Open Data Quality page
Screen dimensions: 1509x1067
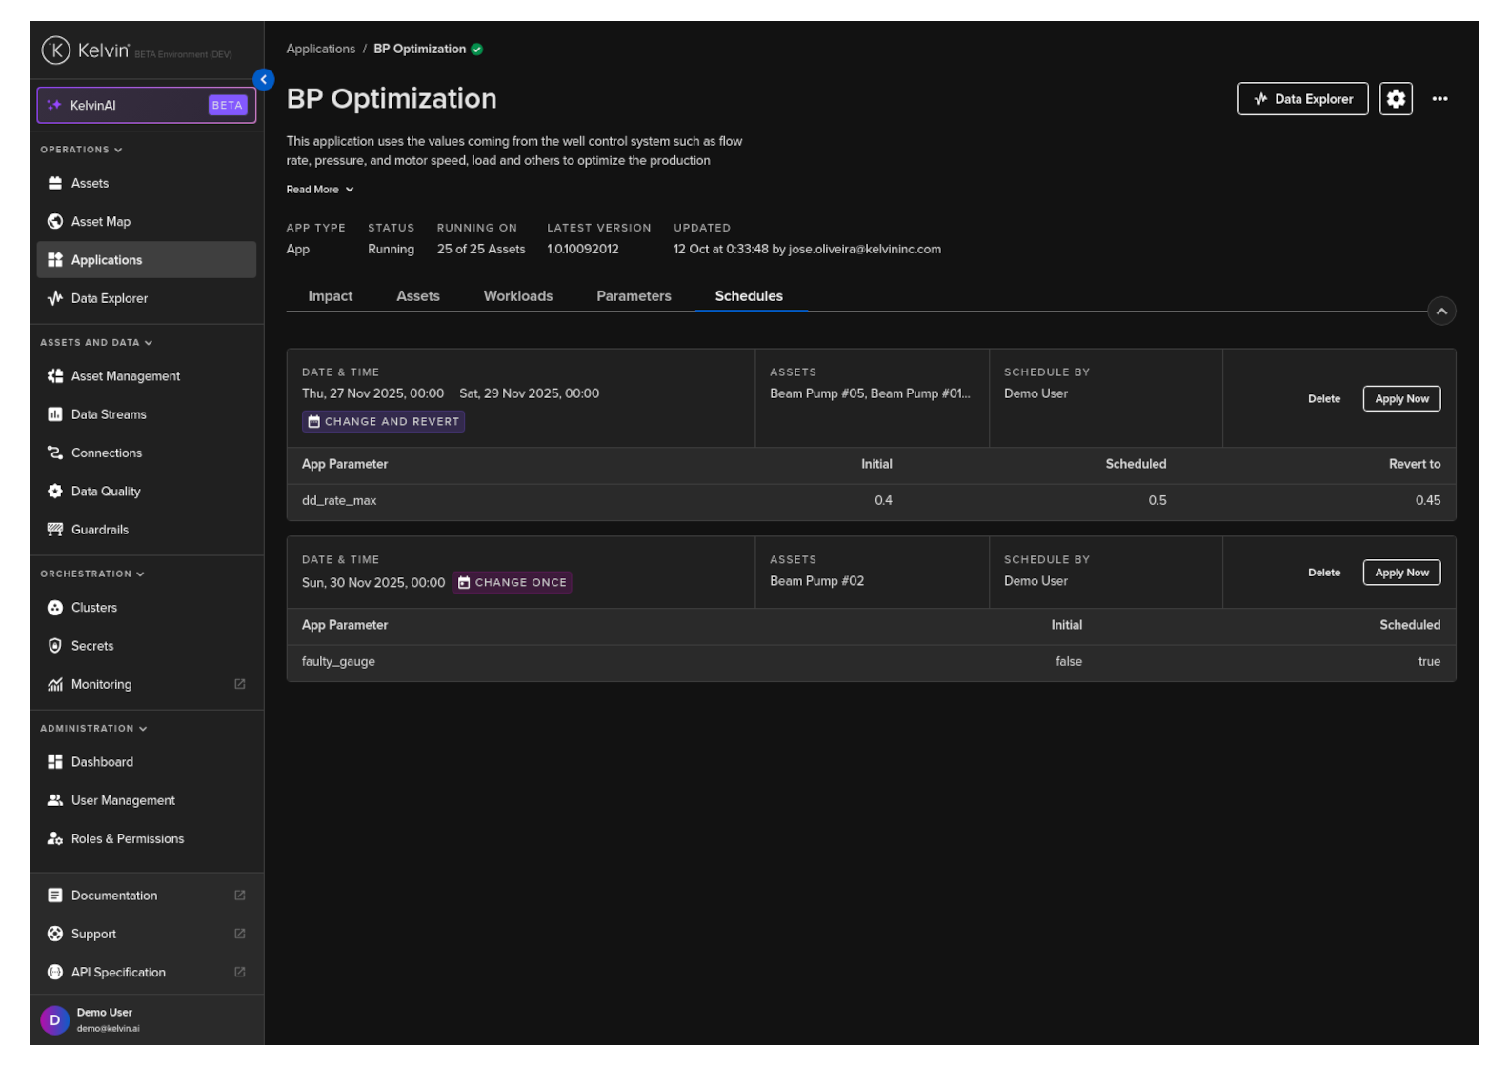[106, 492]
